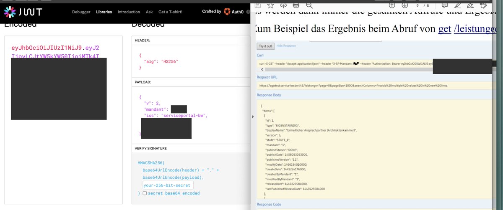Viewport: 503px width, 210px height.
Task: Click the "iss": "serviceportal-bw" payload line
Action: pos(176,115)
